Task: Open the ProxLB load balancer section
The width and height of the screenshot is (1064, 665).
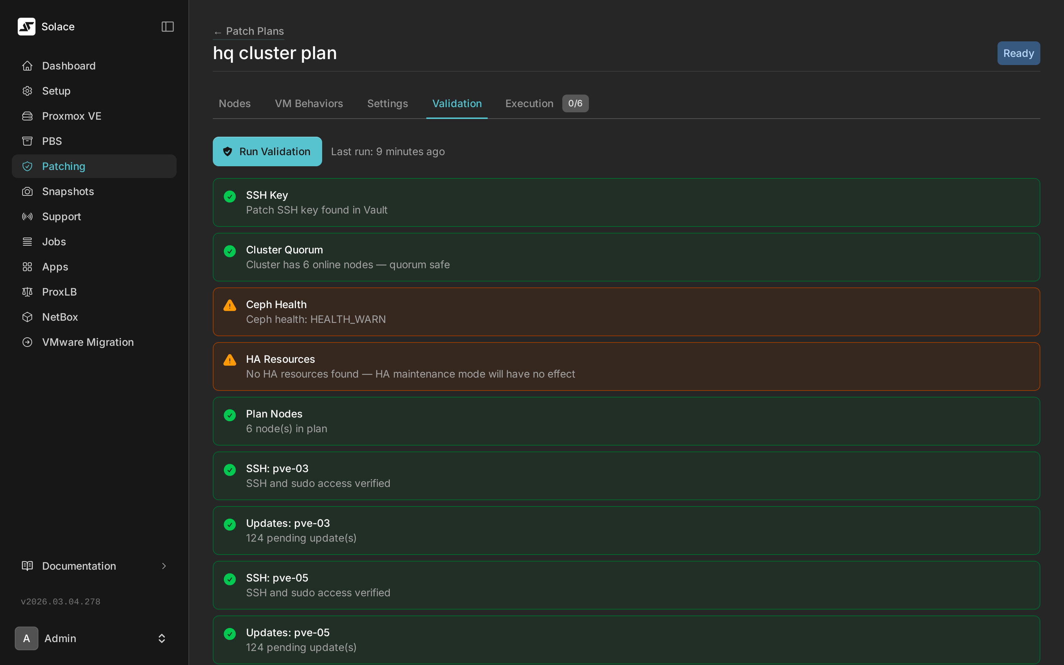Action: click(59, 291)
